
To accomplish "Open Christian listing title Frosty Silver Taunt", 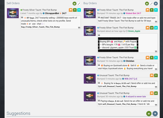I will tap(116, 57).
